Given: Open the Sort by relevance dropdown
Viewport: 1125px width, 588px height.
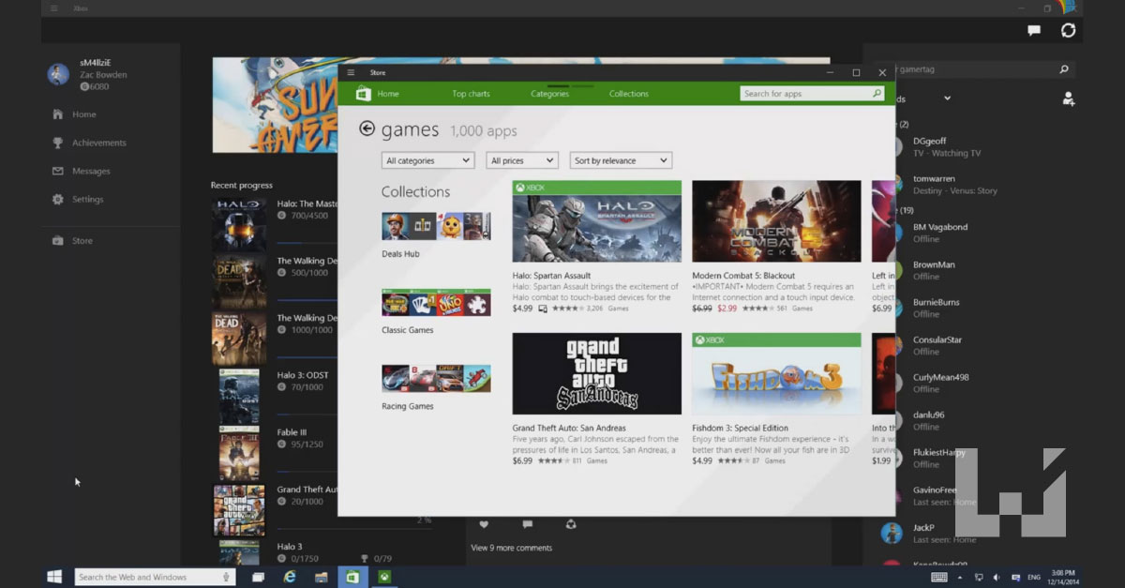Looking at the screenshot, I should 621,159.
